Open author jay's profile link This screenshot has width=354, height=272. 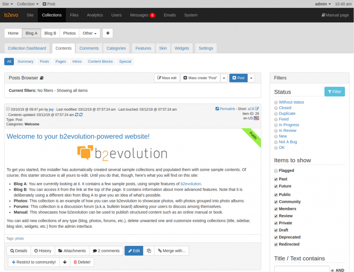(x=51, y=110)
